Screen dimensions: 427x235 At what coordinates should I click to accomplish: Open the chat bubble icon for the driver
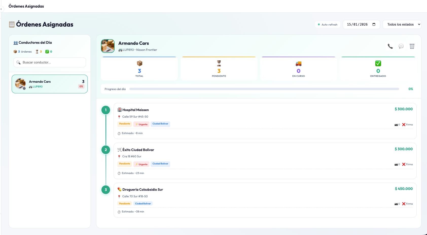tap(401, 46)
